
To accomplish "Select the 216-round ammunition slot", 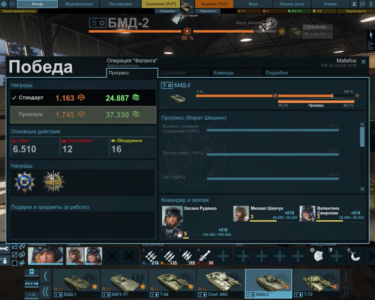I will click(x=150, y=257).
